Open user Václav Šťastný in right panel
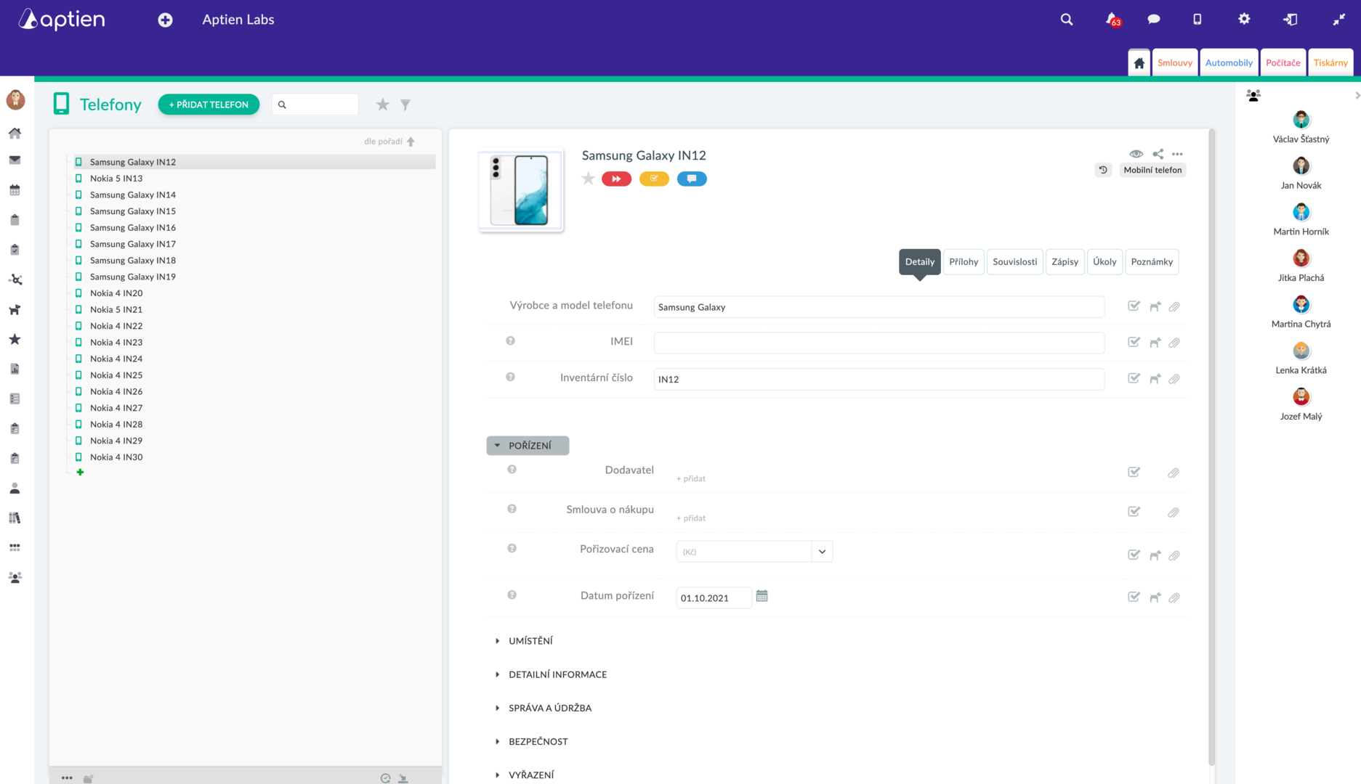This screenshot has width=1361, height=784. pyautogui.click(x=1301, y=127)
